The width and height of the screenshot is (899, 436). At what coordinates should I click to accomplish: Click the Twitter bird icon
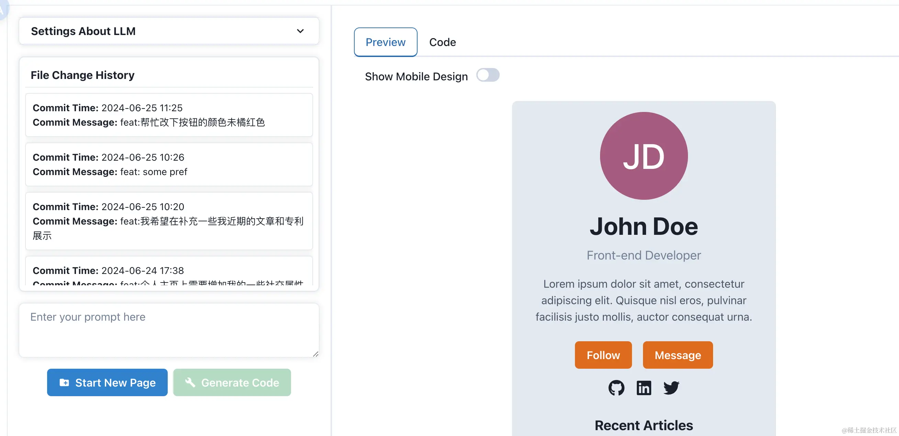point(671,388)
